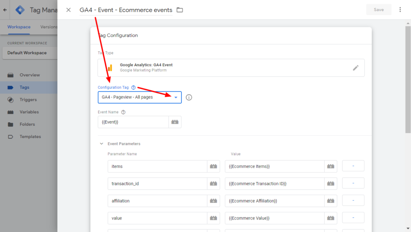The width and height of the screenshot is (411, 232).
Task: Insert variable for Ecommerce Items value
Action: click(330, 167)
